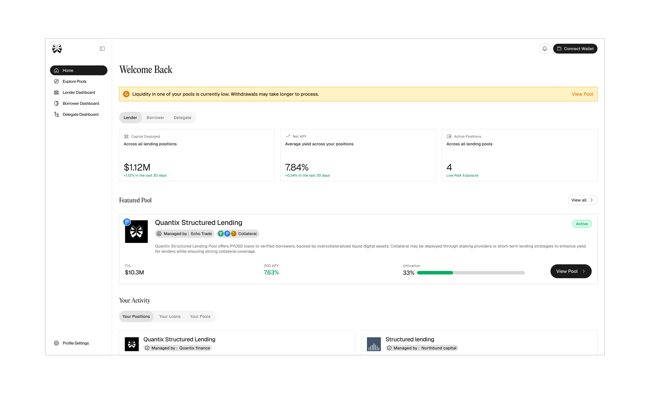Click View Pool link in warning banner

point(582,94)
